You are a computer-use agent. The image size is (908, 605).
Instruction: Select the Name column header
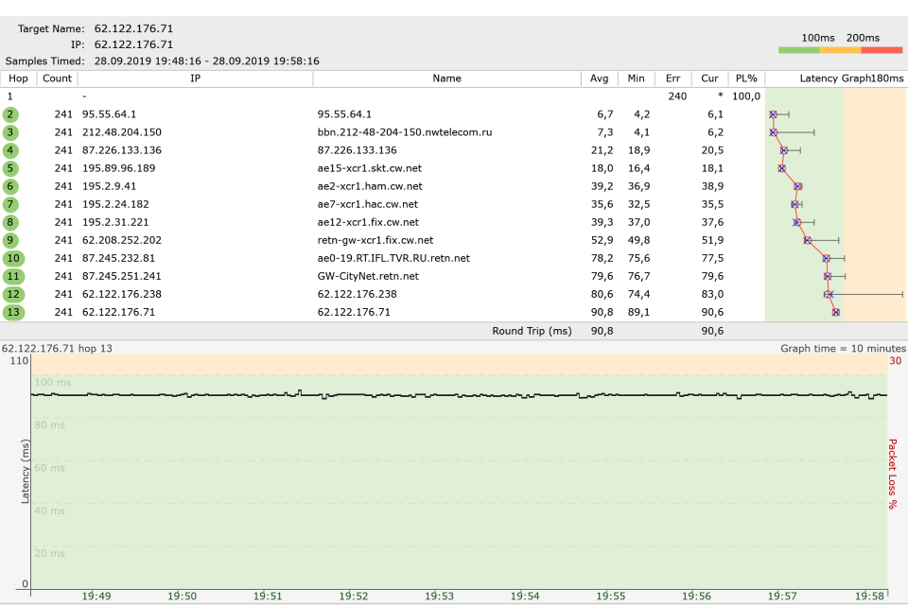click(x=446, y=78)
